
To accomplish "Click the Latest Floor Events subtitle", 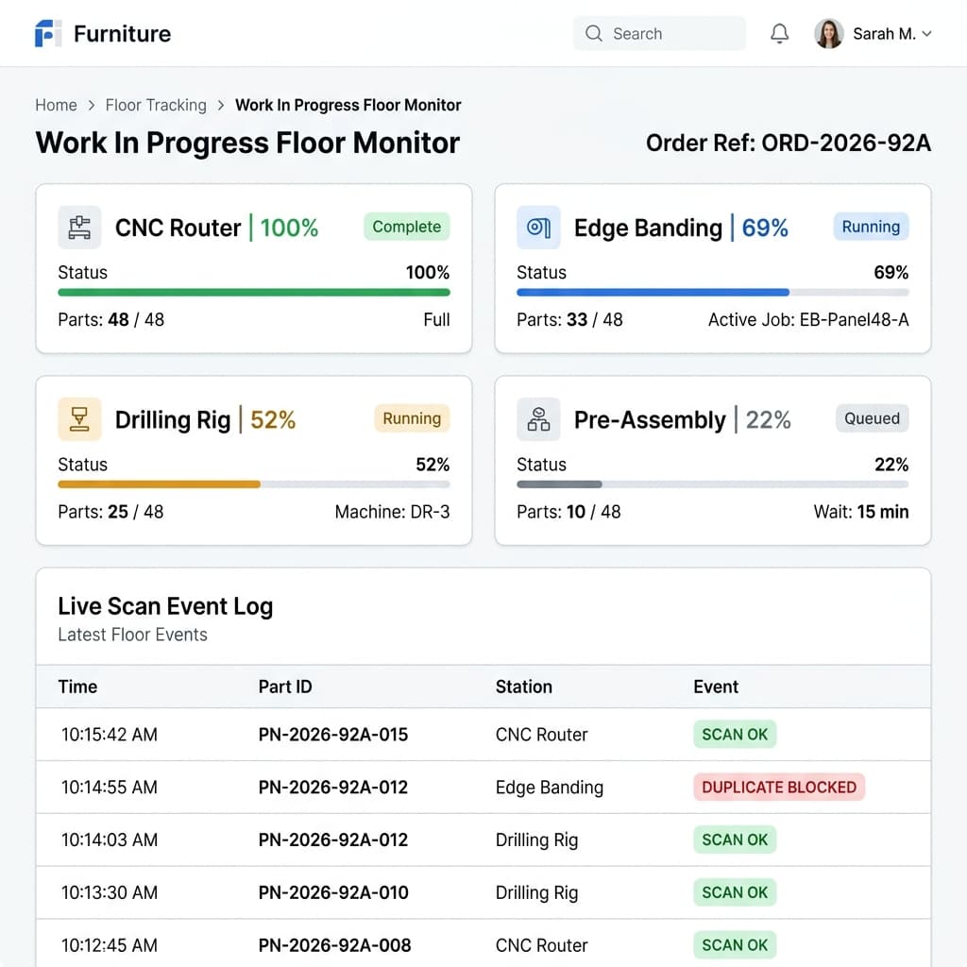I will (x=132, y=635).
